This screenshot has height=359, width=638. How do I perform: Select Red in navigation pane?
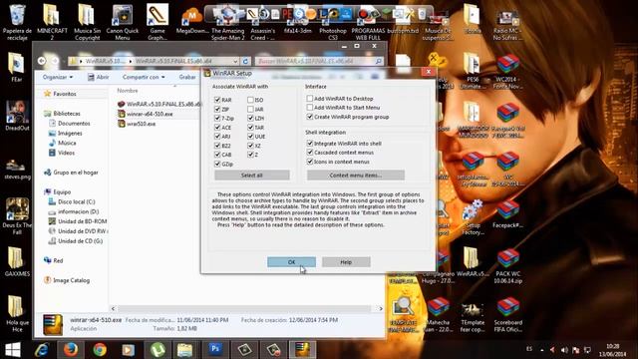pos(58,260)
